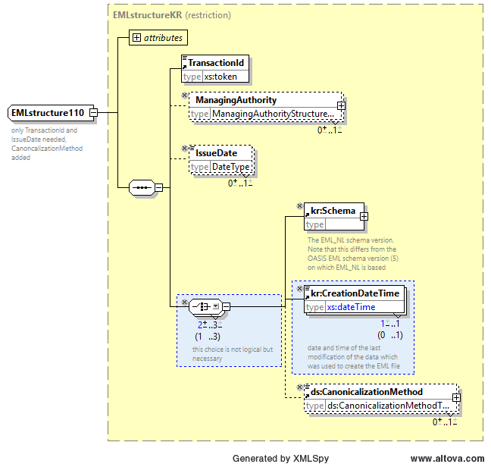Click the 0..1 occurrence under IssueDate
The image size is (491, 464).
pos(240,183)
